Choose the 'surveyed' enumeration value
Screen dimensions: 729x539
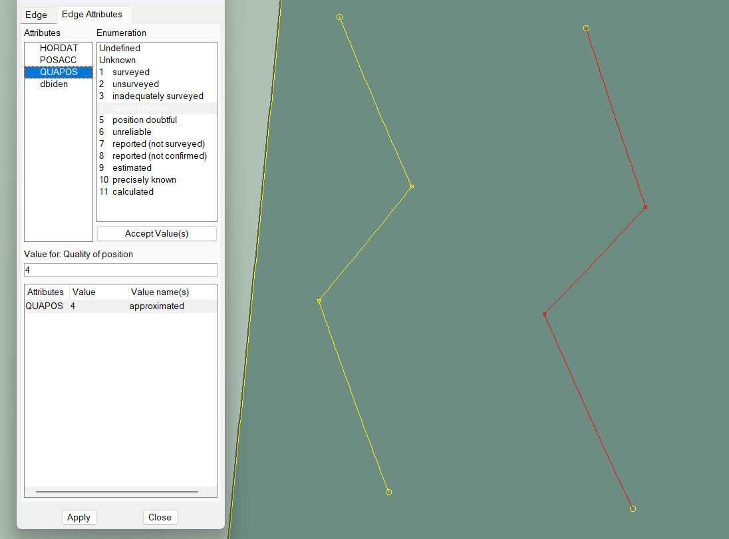131,72
